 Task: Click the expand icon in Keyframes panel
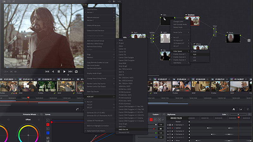[x=249, y=114]
